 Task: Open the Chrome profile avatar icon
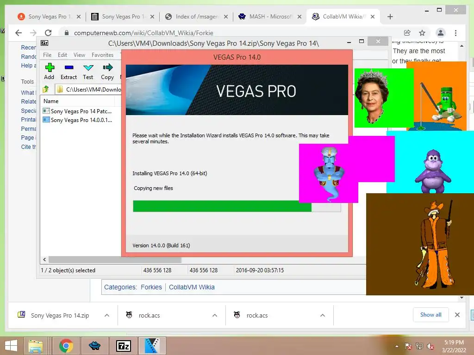coord(441,33)
